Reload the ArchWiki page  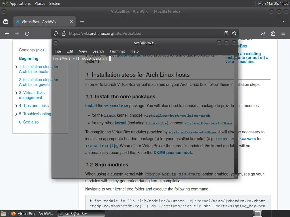coord(27,33)
